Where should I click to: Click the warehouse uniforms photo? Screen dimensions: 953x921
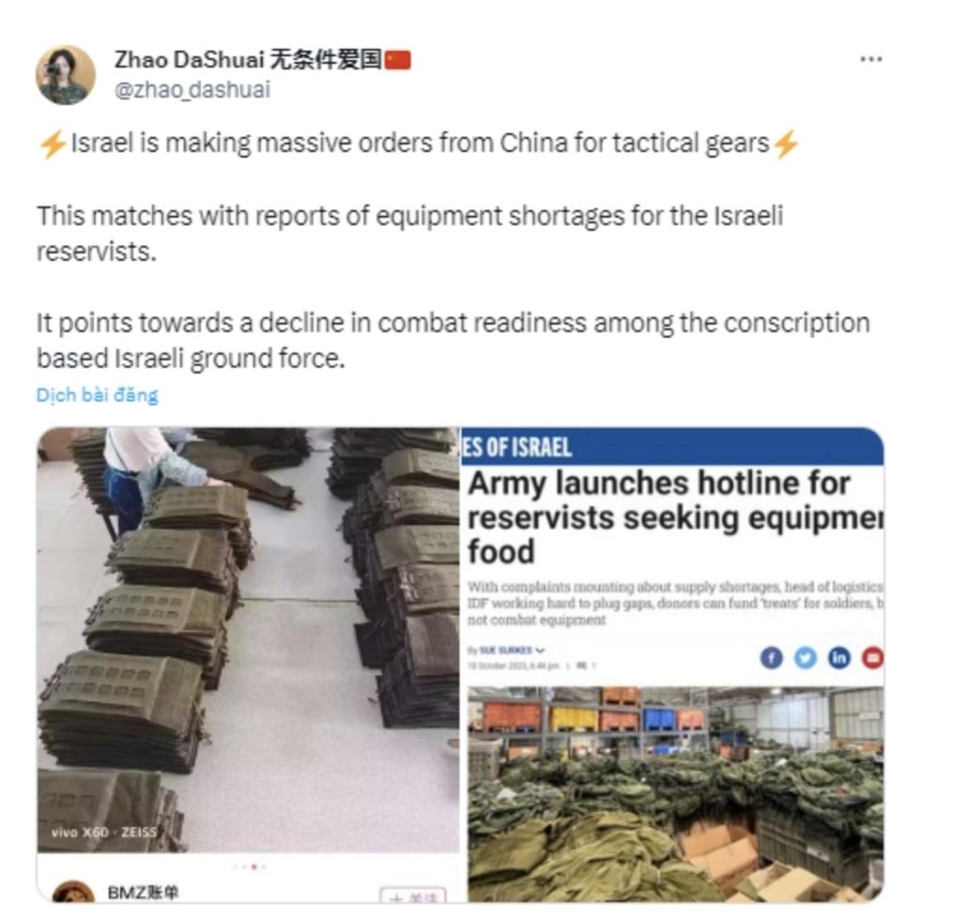pos(675,794)
